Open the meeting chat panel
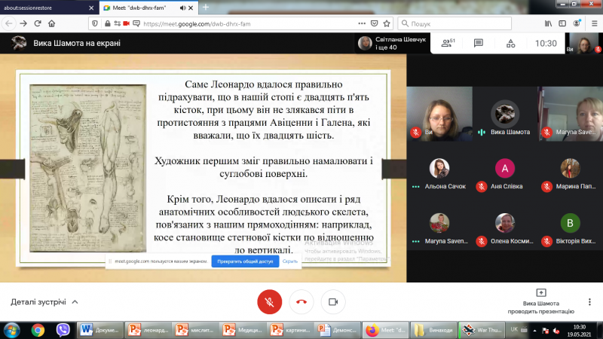 coord(479,43)
